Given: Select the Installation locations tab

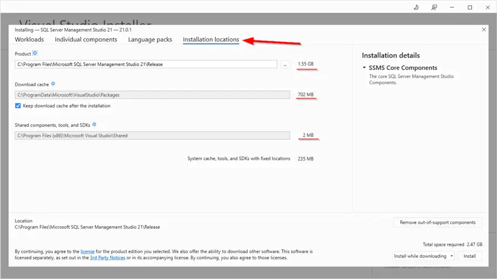Looking at the screenshot, I should [211, 40].
